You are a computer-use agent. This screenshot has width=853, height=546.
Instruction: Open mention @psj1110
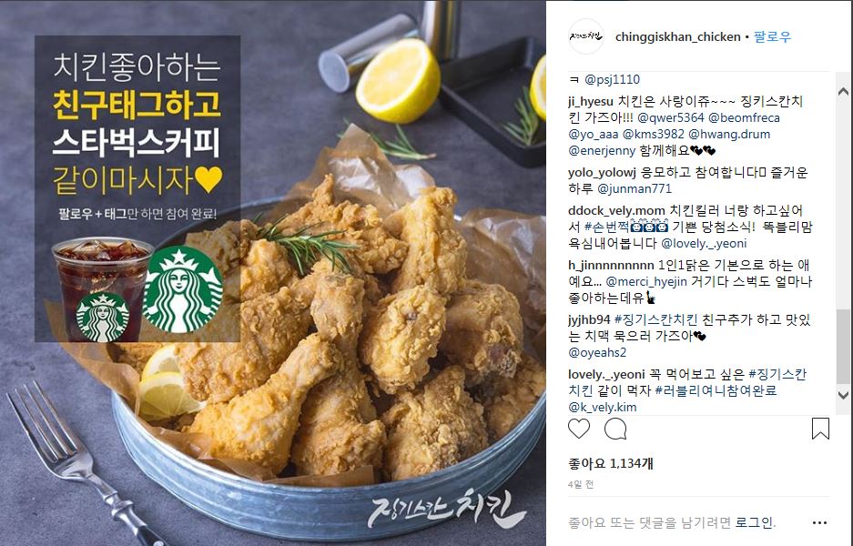pyautogui.click(x=612, y=79)
